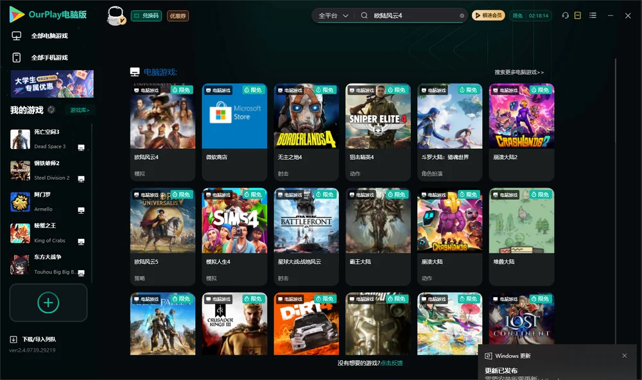642x380 pixels.
Task: Select the Borderlands 4 game card
Action: pos(306,132)
